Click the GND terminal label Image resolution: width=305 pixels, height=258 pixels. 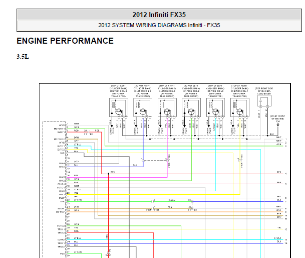point(62,153)
